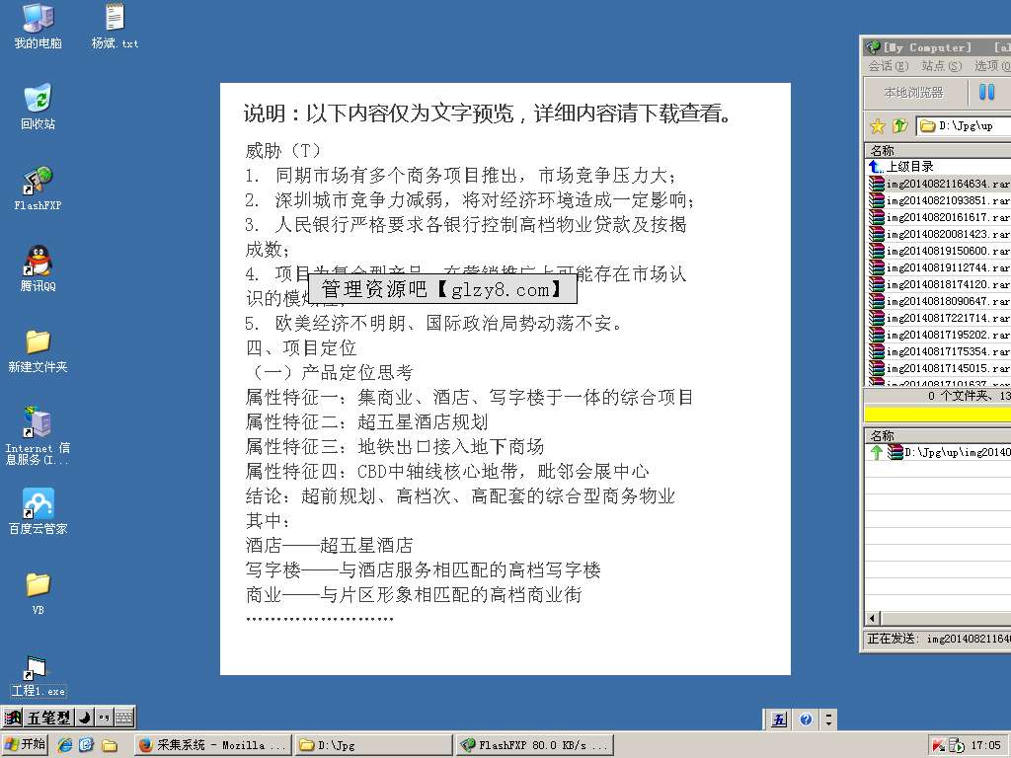Screen dimensions: 1011x758
Task: Open language bar help icon
Action: (x=806, y=719)
